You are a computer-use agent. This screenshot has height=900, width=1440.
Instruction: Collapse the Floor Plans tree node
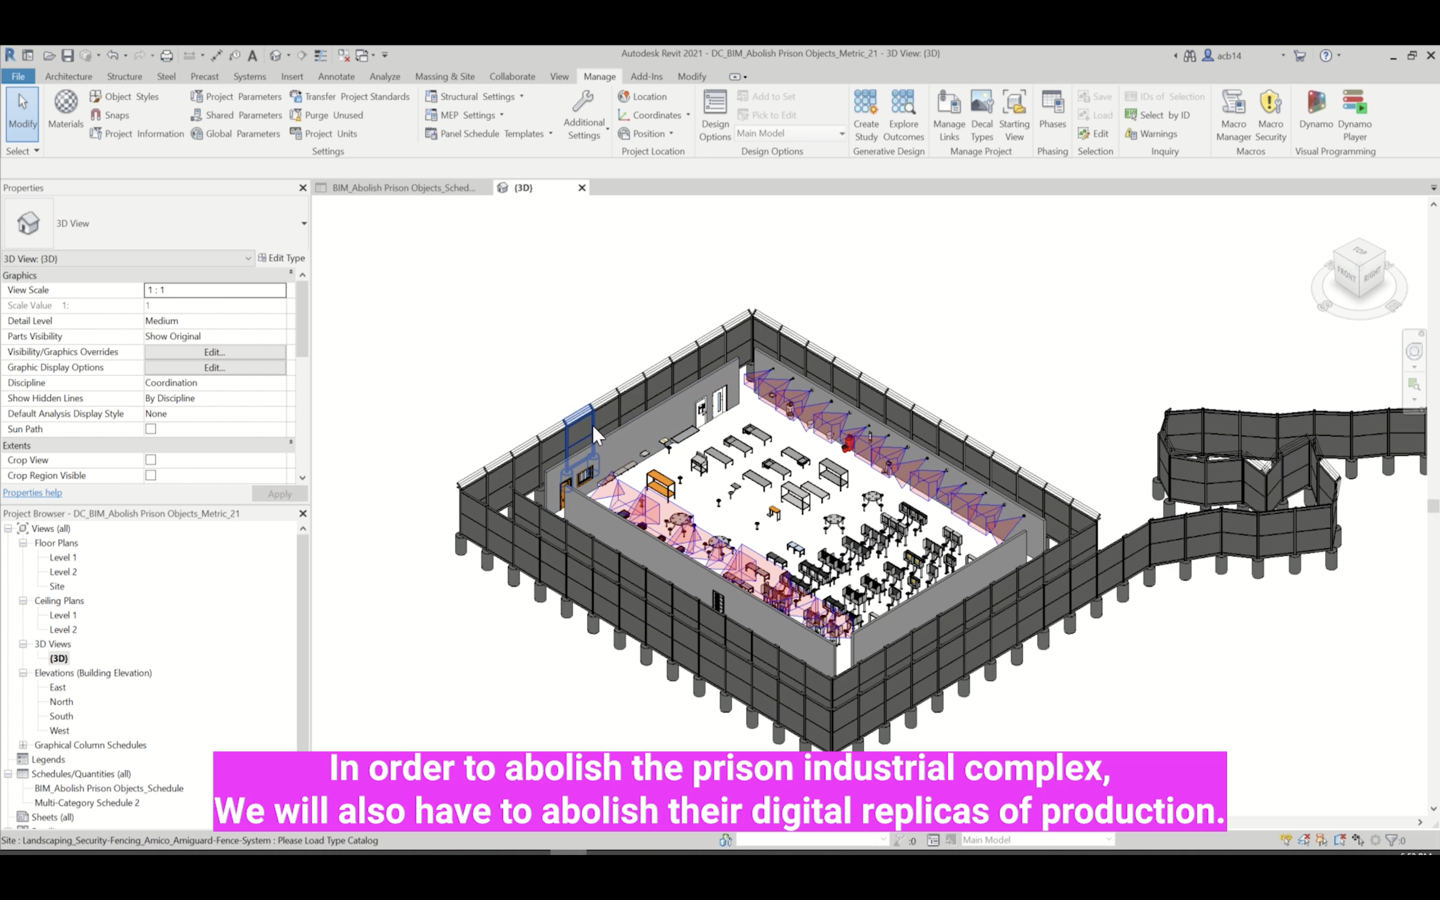pyautogui.click(x=23, y=543)
